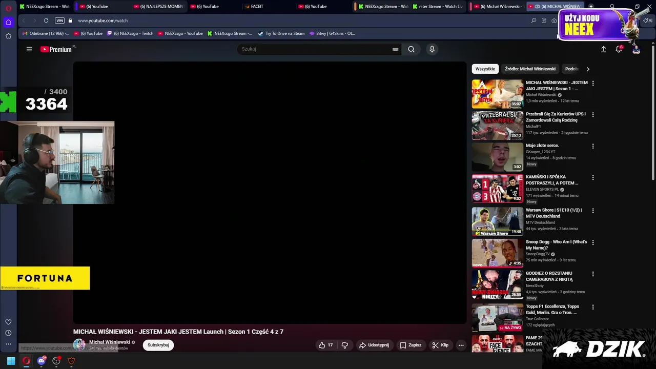The width and height of the screenshot is (656, 369).
Task: Open options for Snoop Dogg video
Action: 593,242
